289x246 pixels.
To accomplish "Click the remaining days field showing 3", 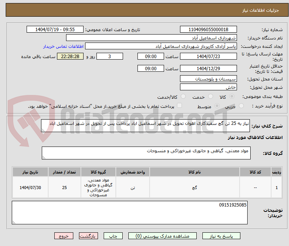I will [x=110, y=57].
